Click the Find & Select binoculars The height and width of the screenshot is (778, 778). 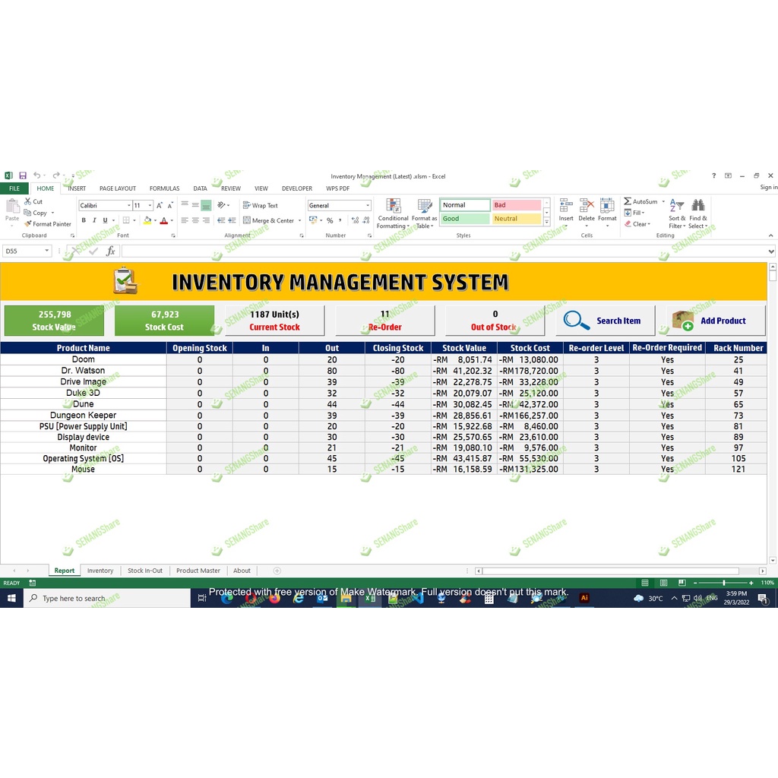[x=697, y=206]
